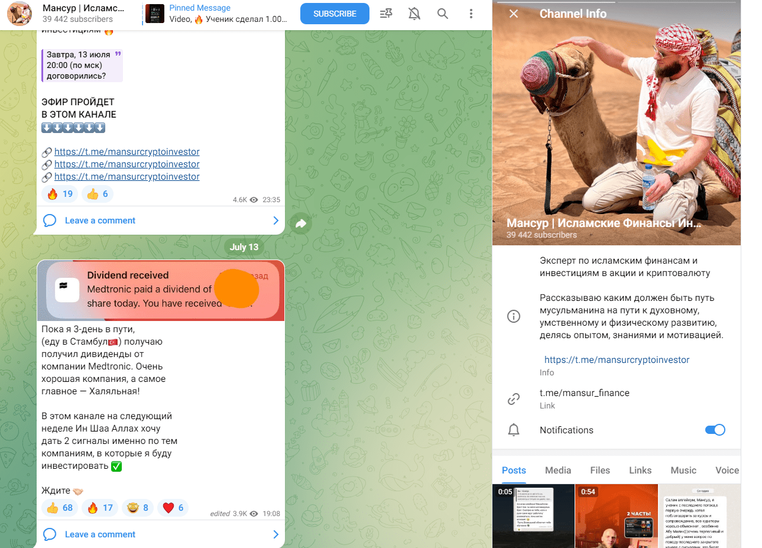The image size is (762, 548).
Task: Click star-struck emoji reaction with 8
Action: pos(138,508)
